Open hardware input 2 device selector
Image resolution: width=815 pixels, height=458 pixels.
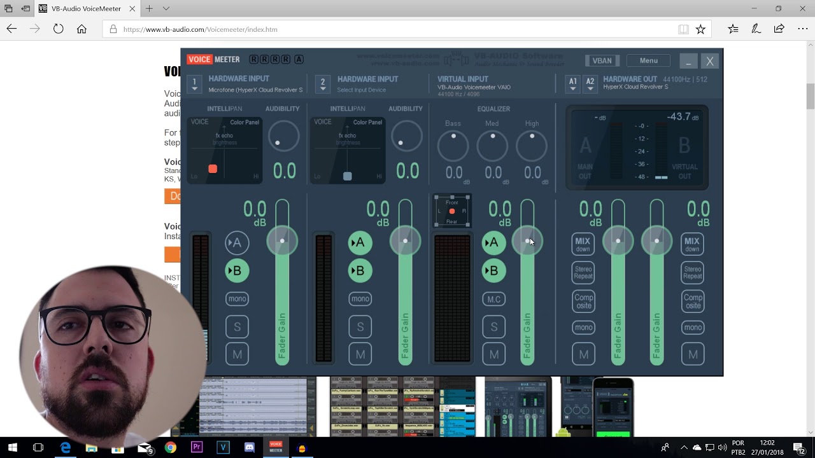(323, 84)
